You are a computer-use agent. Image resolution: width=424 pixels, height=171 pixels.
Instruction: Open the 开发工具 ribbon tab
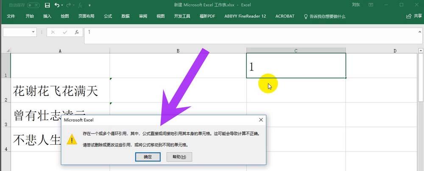click(182, 16)
